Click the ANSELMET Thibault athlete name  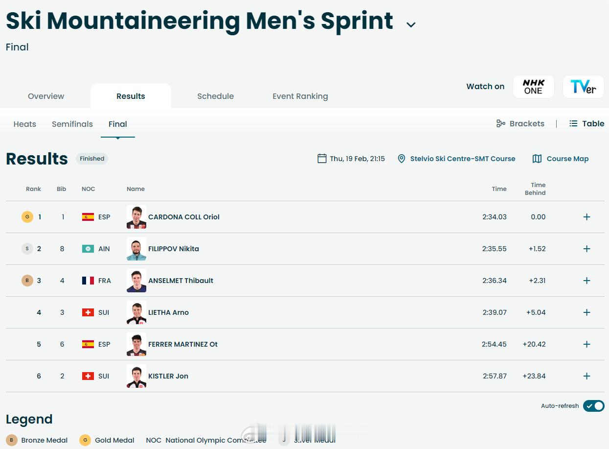(x=180, y=281)
